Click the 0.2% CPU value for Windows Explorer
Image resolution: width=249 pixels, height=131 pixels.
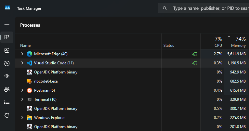click(218, 118)
